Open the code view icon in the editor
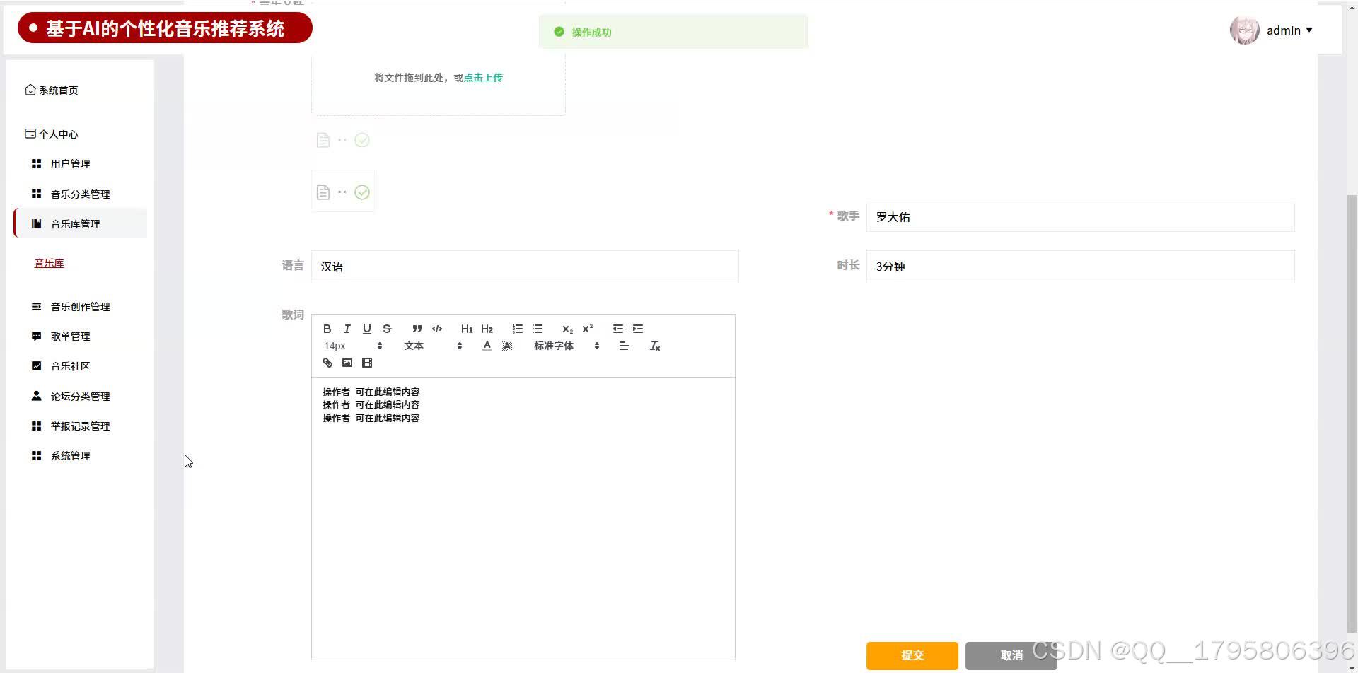1358x673 pixels. point(436,328)
